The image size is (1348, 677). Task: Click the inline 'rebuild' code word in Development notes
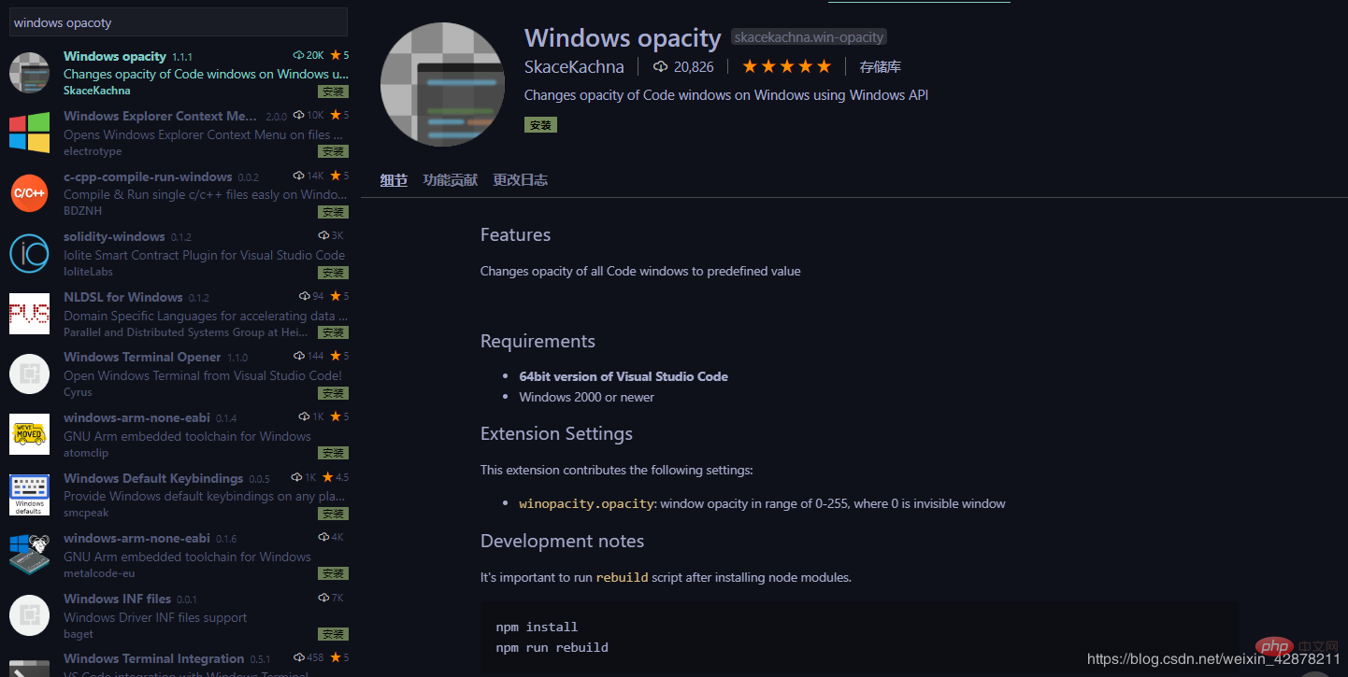pos(622,577)
